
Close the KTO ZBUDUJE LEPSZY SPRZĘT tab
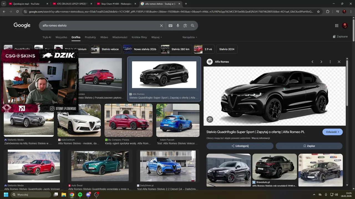pos(91,4)
